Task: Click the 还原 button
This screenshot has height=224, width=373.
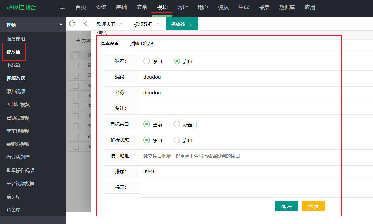Action: (313, 207)
